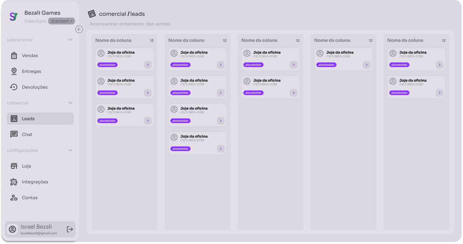Click the purple placeholder tag in the fourth column
The height and width of the screenshot is (244, 463).
(326, 65)
